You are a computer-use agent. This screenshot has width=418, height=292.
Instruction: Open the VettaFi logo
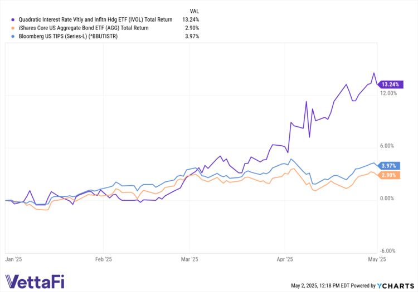(35, 281)
